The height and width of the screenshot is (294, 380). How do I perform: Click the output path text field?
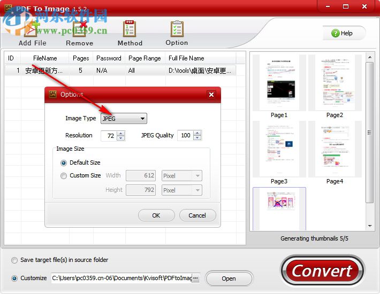pos(121,278)
